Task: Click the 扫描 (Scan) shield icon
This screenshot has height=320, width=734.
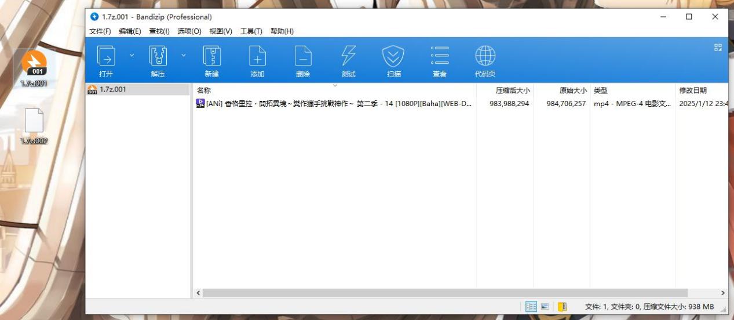Action: coord(393,56)
